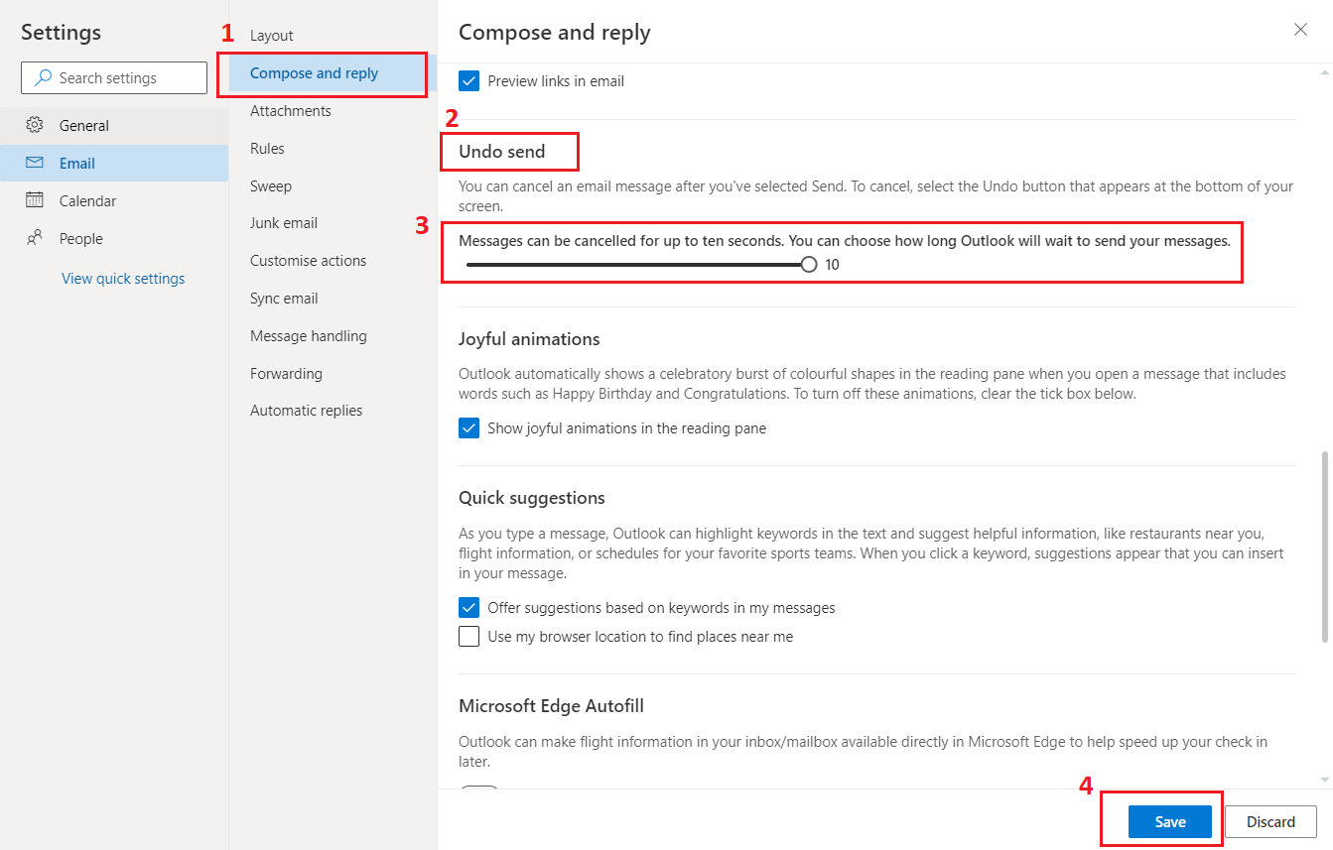Disable Preview links in email
The image size is (1333, 850).
click(x=468, y=81)
